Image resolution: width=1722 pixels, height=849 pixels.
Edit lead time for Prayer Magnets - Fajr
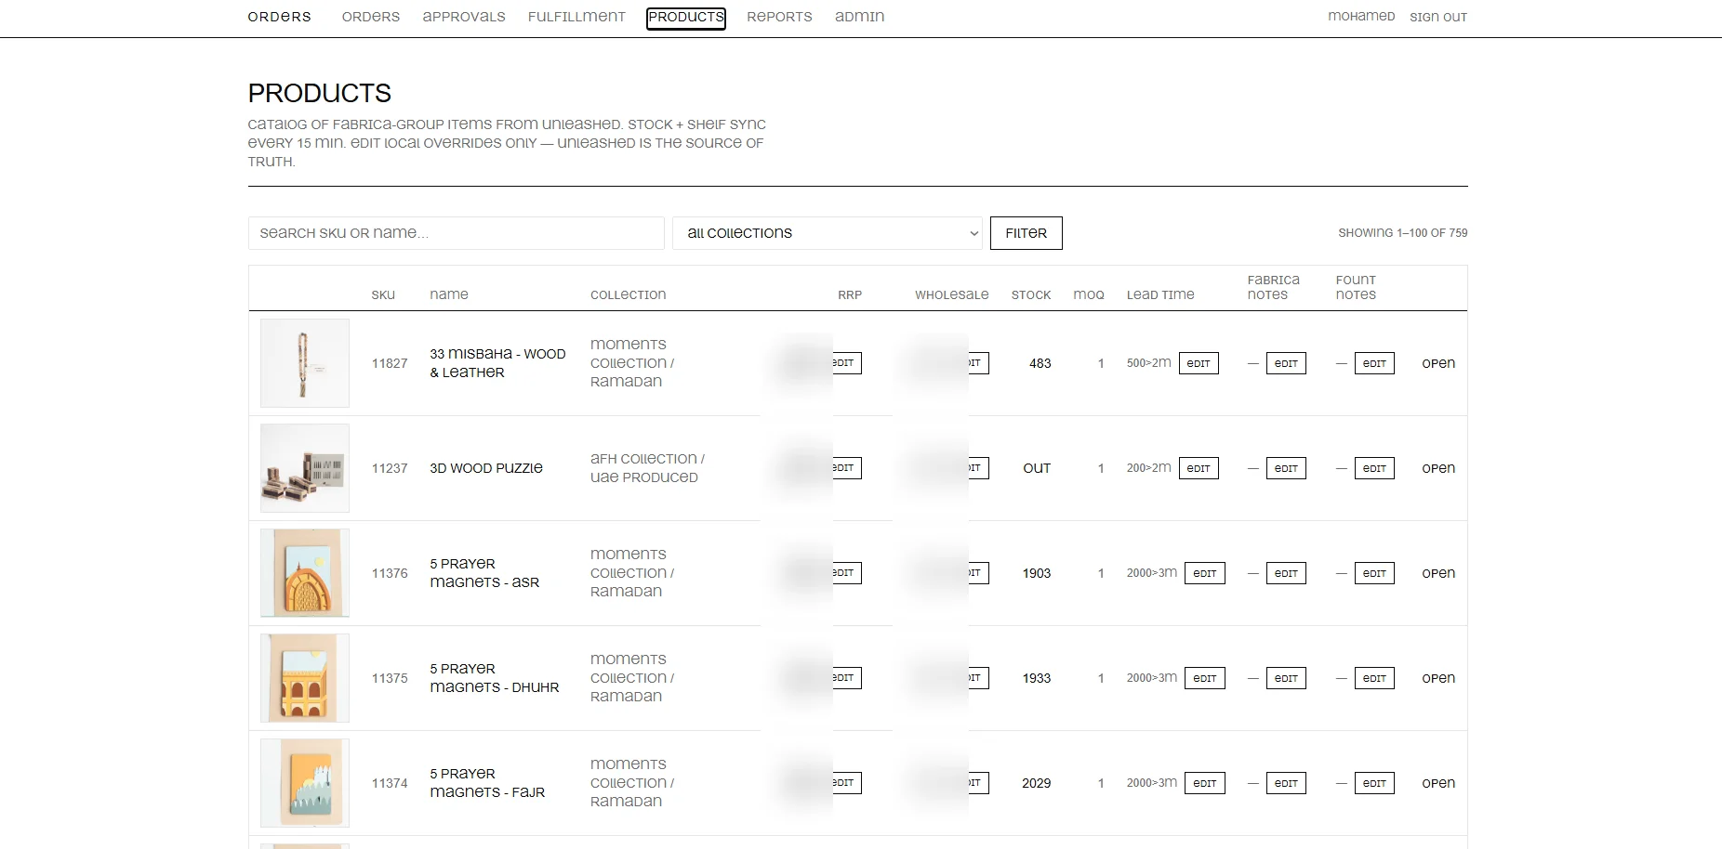point(1205,783)
